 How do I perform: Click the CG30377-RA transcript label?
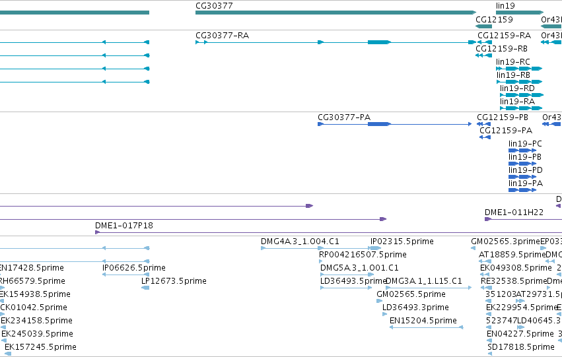coord(222,36)
